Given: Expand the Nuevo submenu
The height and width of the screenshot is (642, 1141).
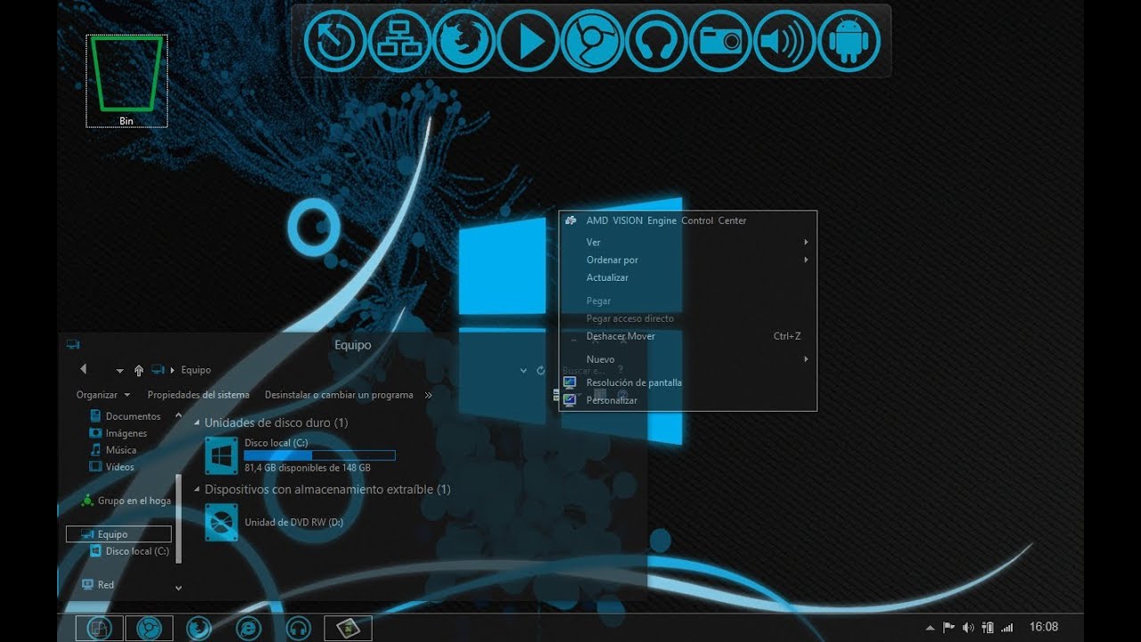Looking at the screenshot, I should click(x=688, y=359).
